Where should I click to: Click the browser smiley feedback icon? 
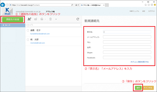[155, 5]
